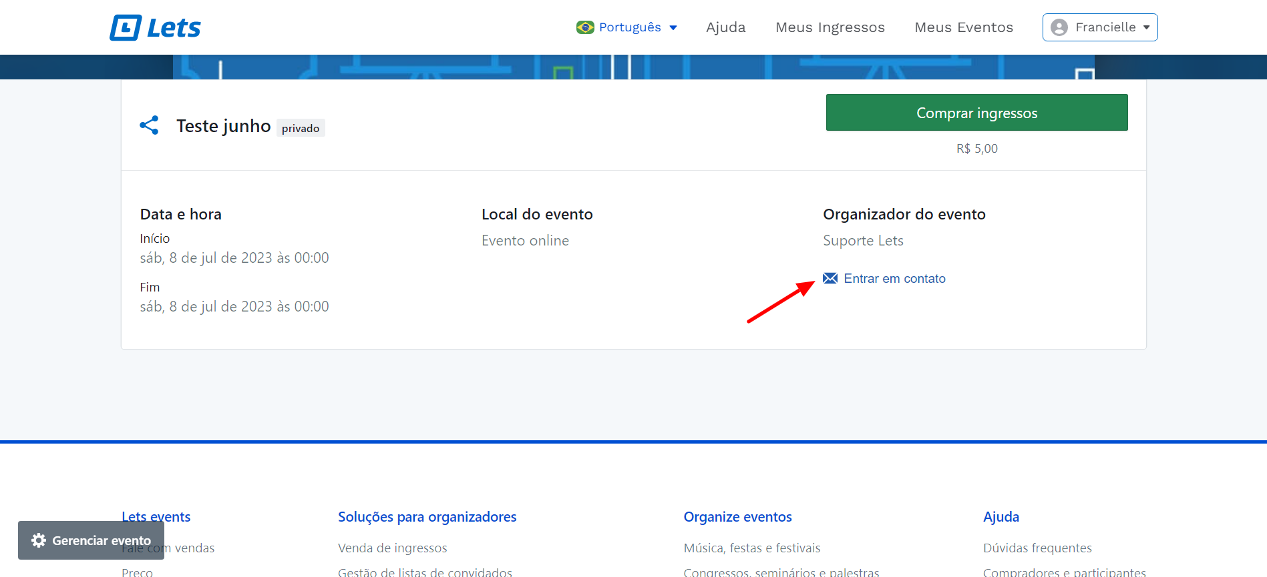Click the Organize eventos footer heading
This screenshot has height=577, width=1267.
pyautogui.click(x=737, y=517)
